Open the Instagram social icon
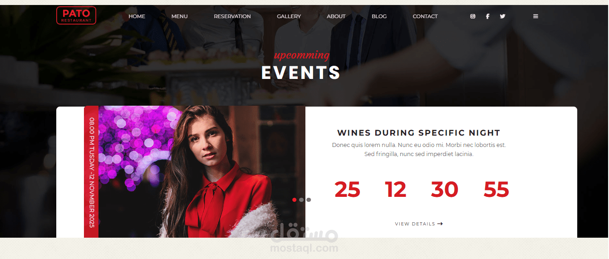 (473, 16)
